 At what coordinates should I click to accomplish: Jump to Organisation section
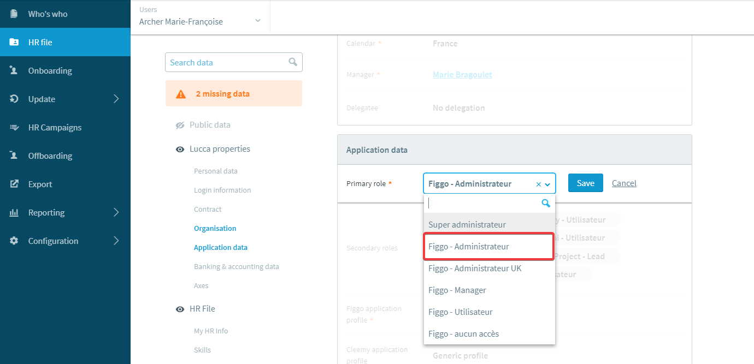click(215, 228)
